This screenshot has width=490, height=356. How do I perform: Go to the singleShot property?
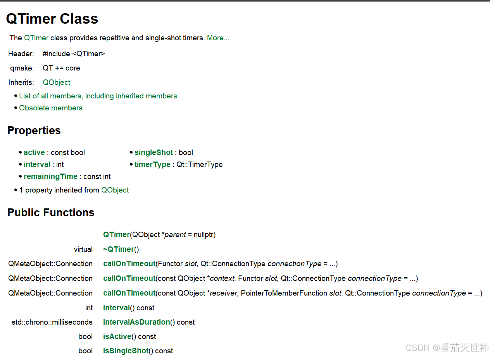coord(154,153)
